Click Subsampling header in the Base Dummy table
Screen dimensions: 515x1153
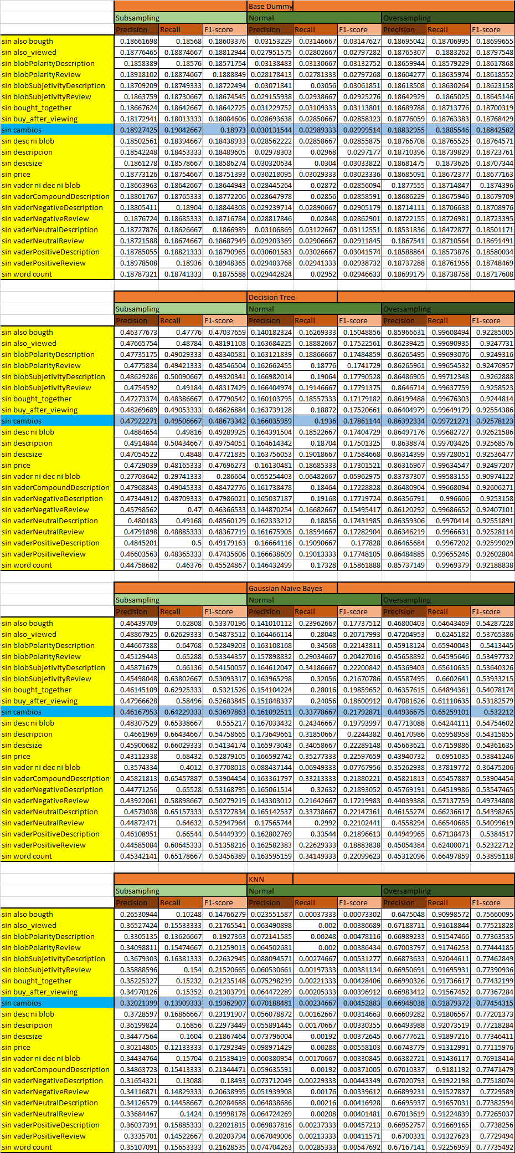coord(181,18)
